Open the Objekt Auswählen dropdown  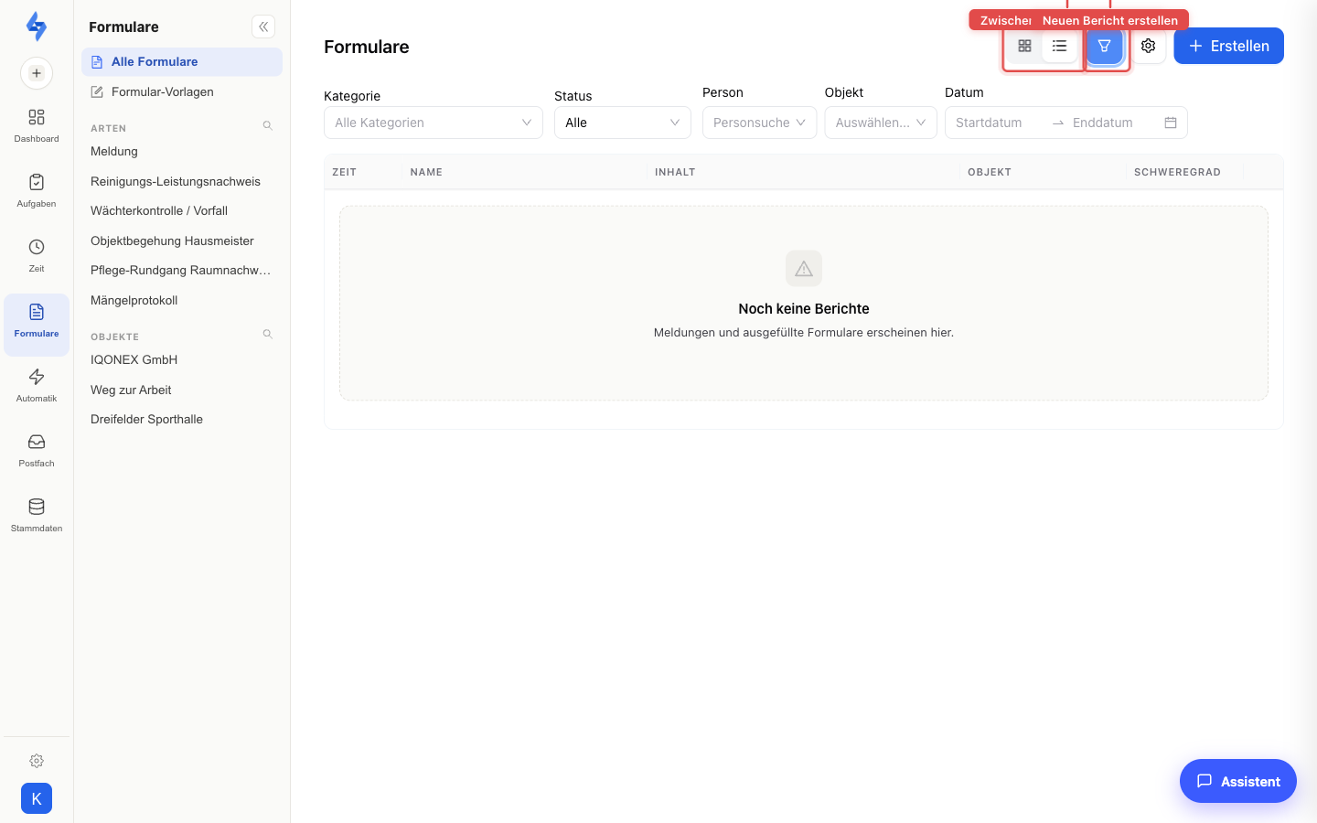pos(881,123)
